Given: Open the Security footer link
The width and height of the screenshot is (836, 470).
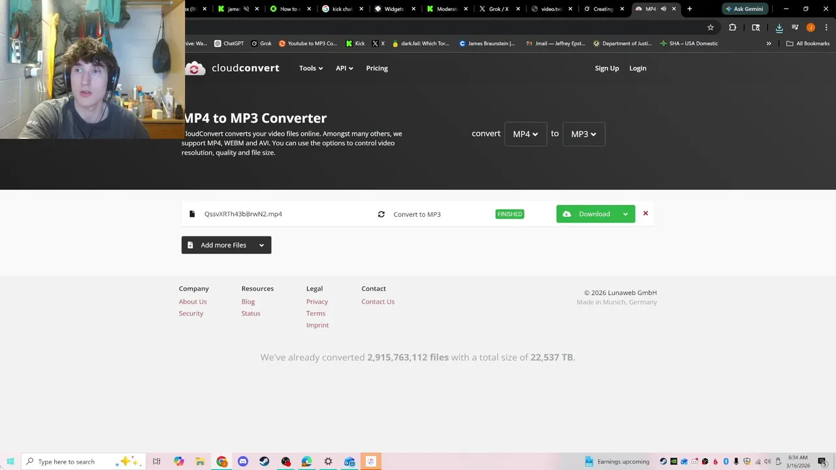Looking at the screenshot, I should (x=191, y=313).
